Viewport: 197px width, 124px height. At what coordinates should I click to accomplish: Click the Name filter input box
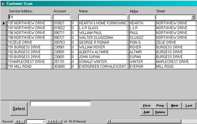(102, 17)
